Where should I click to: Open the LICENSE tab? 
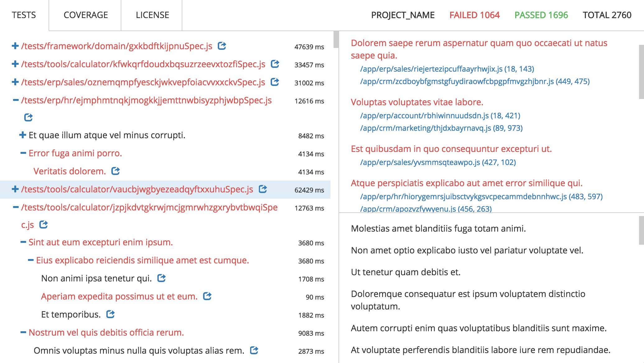(x=152, y=15)
